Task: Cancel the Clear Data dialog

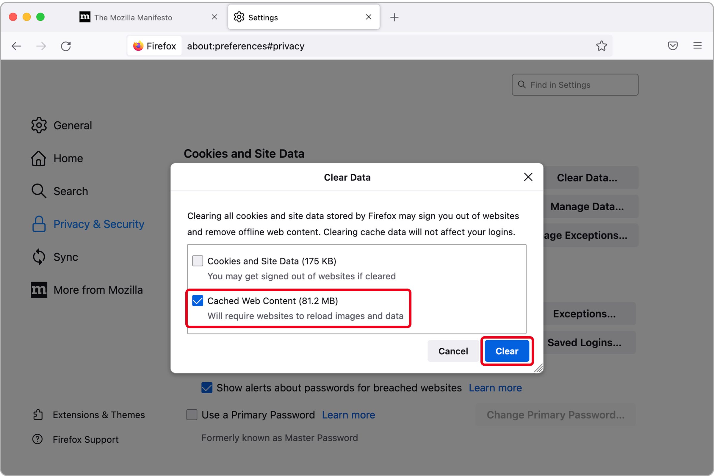Action: point(453,351)
